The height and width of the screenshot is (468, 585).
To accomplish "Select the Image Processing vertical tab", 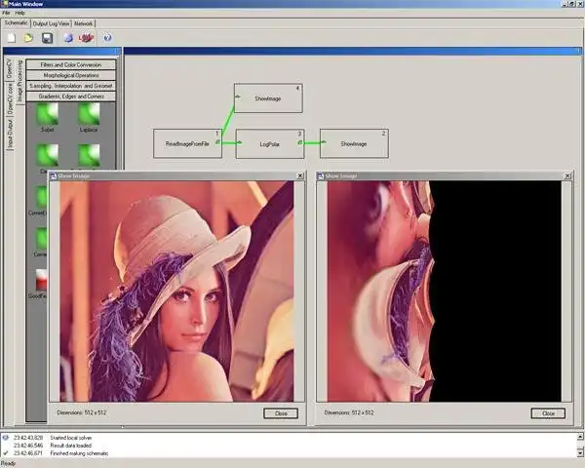I will pyautogui.click(x=19, y=81).
